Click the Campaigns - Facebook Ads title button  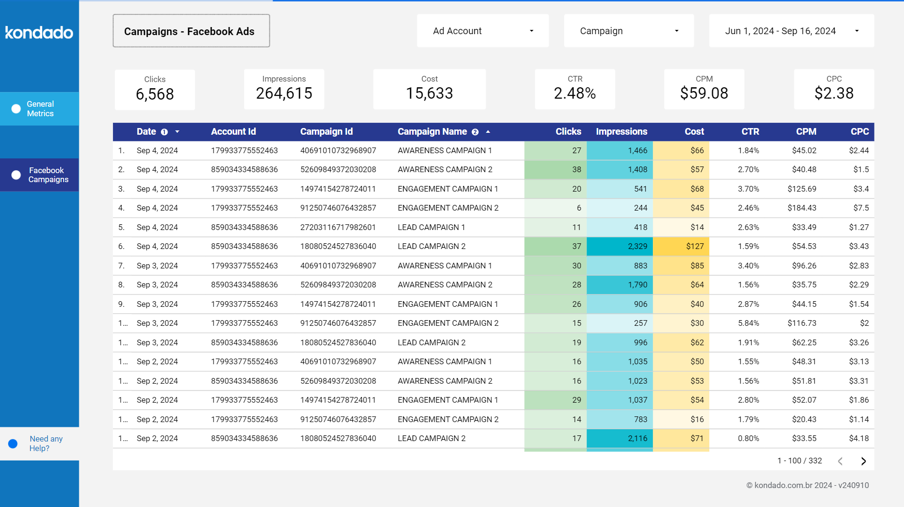coord(191,31)
